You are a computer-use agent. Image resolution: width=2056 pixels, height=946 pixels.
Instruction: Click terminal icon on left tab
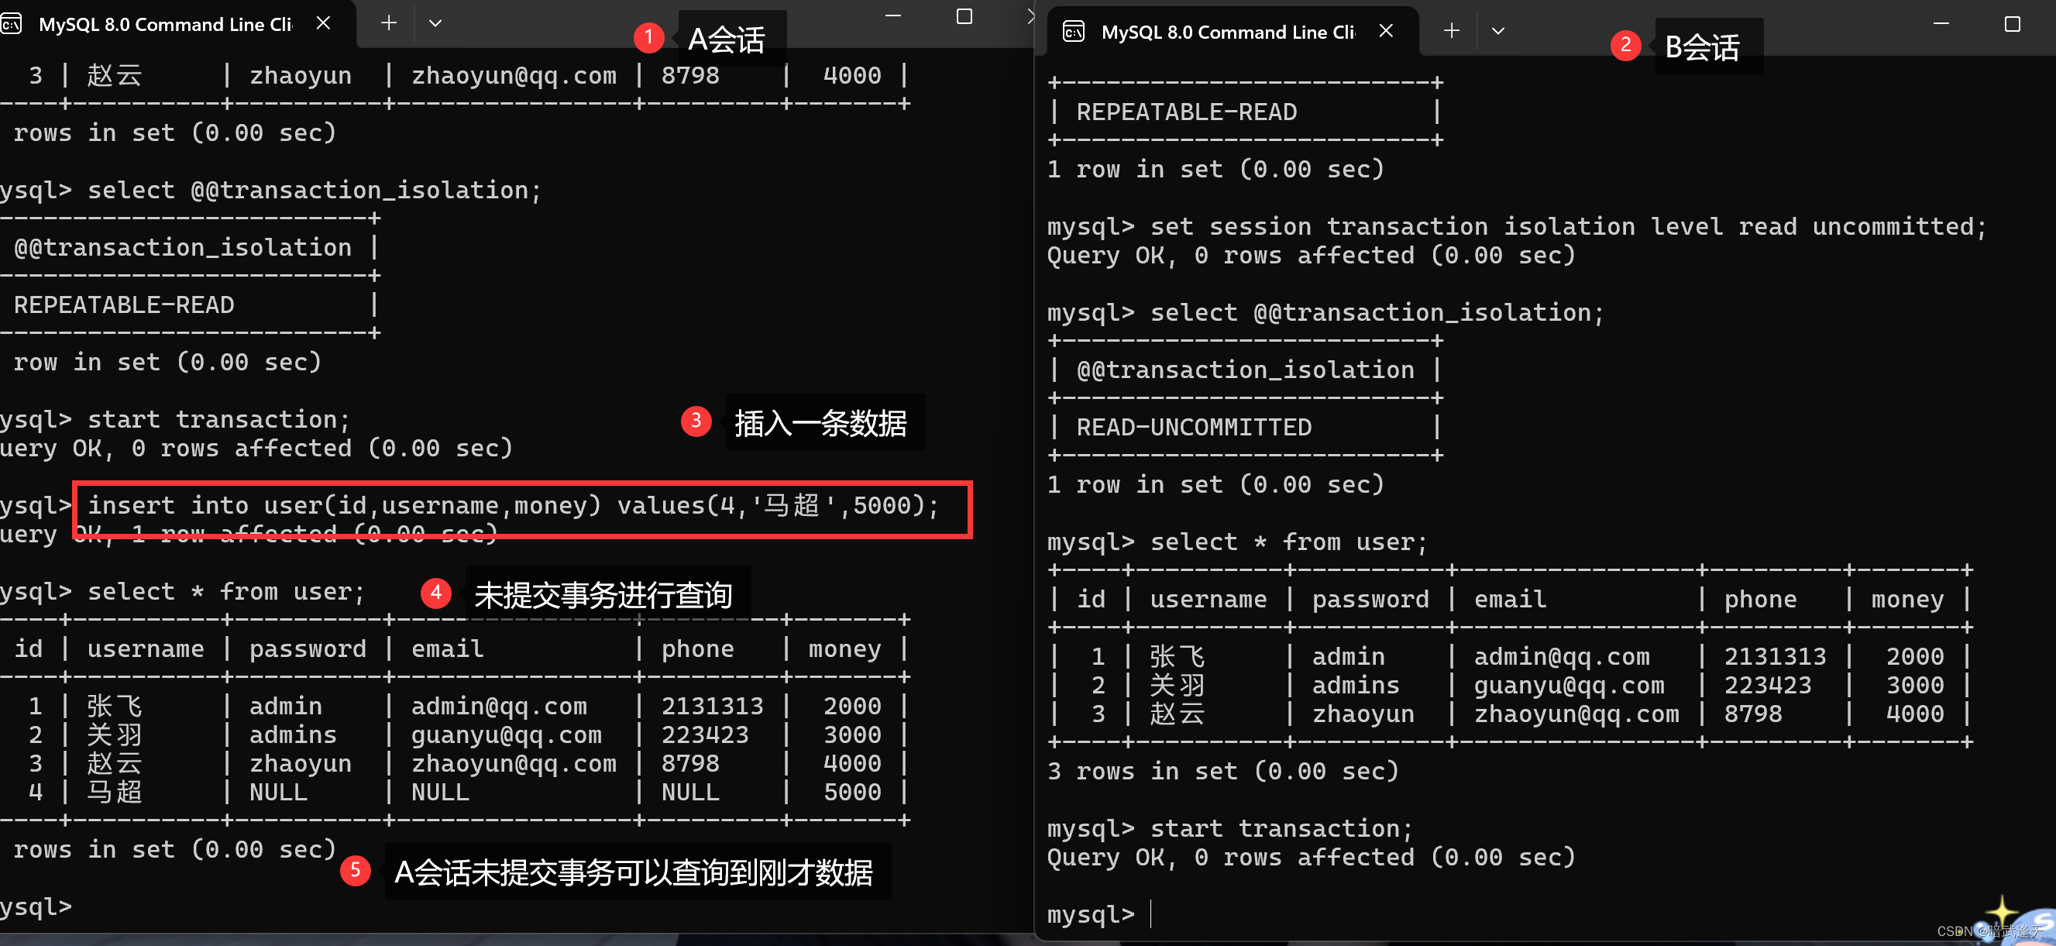click(x=11, y=24)
